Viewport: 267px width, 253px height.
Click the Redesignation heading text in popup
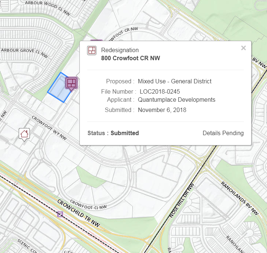click(120, 50)
